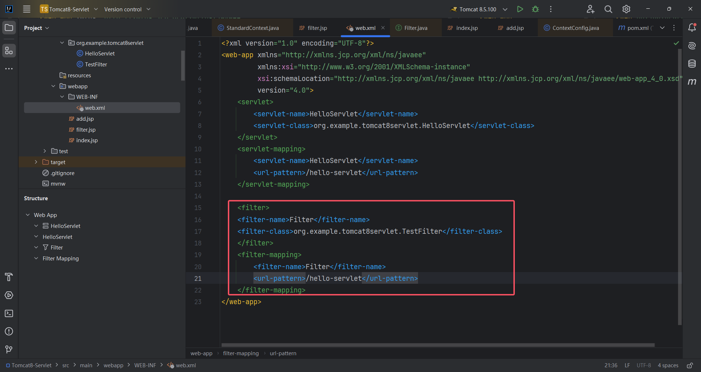Change file encoding UTF-8

[644, 365]
